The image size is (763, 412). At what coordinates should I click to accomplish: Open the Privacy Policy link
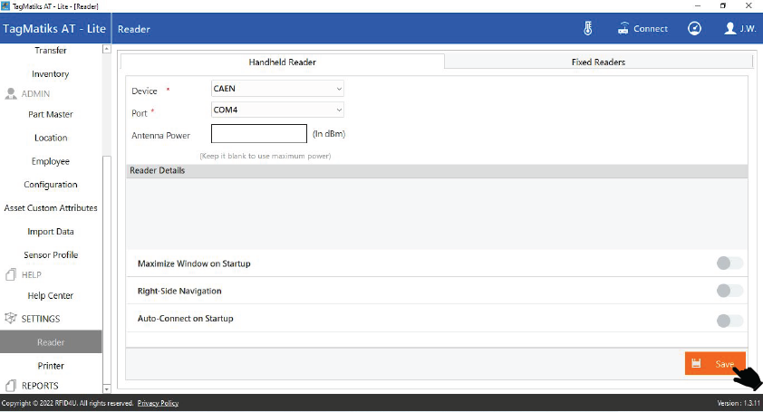[158, 403]
